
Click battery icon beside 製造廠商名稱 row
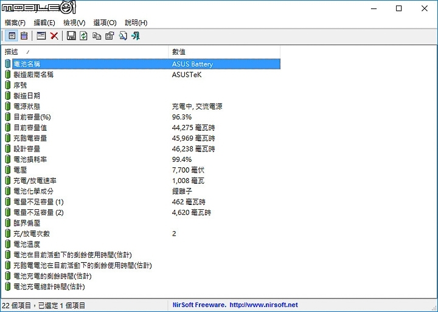pyautogui.click(x=8, y=75)
